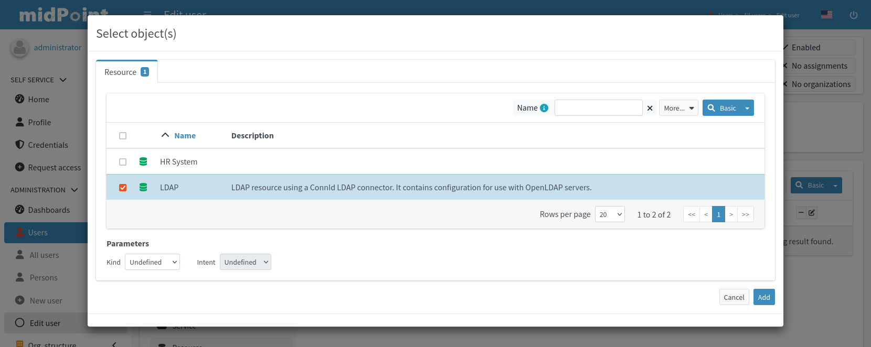This screenshot has height=347, width=871.
Task: Click the administrator avatar image
Action: point(20,48)
